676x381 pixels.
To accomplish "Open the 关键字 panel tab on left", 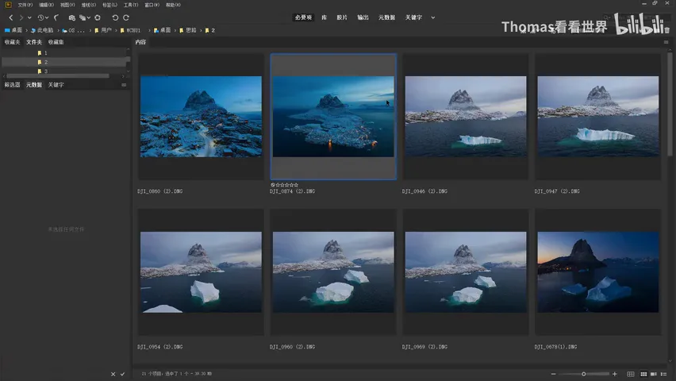I will coord(56,85).
